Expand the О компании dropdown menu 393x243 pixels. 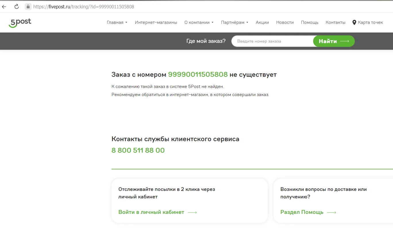pos(199,22)
